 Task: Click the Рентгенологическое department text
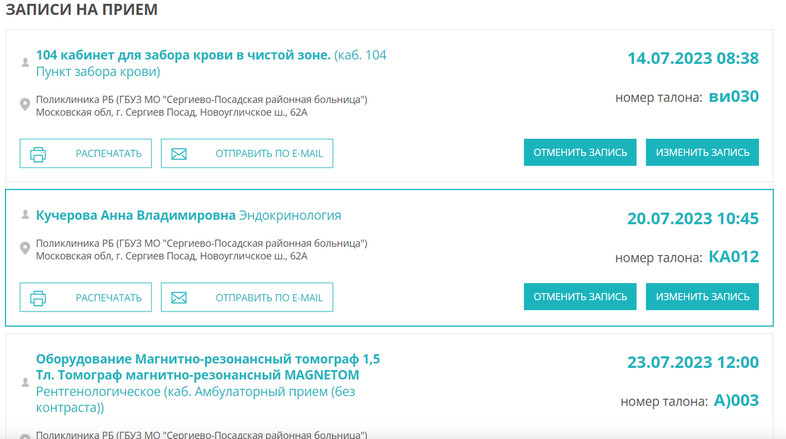click(x=97, y=391)
